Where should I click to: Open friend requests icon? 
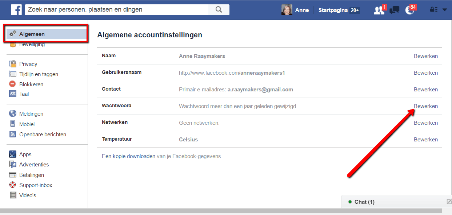[x=379, y=10]
